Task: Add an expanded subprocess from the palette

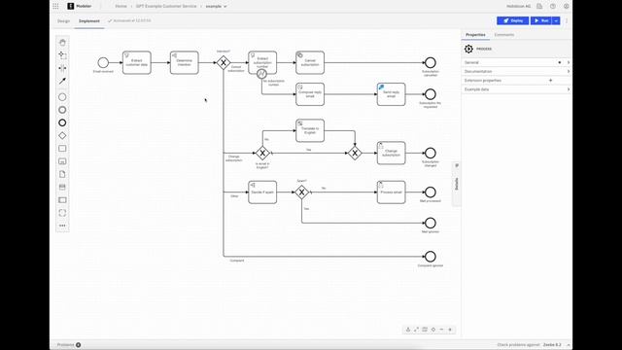Action: 62,161
